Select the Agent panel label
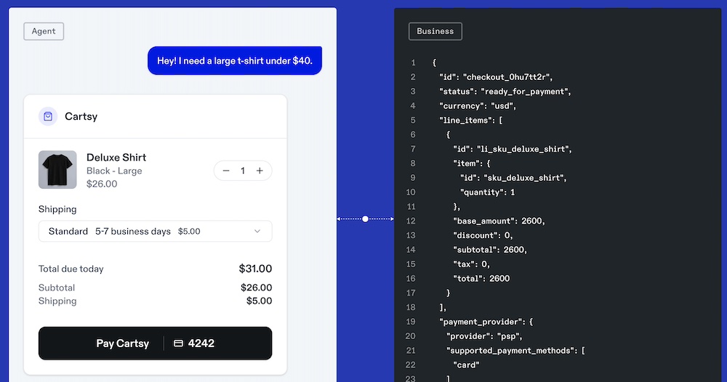This screenshot has height=382, width=727. pyautogui.click(x=44, y=31)
